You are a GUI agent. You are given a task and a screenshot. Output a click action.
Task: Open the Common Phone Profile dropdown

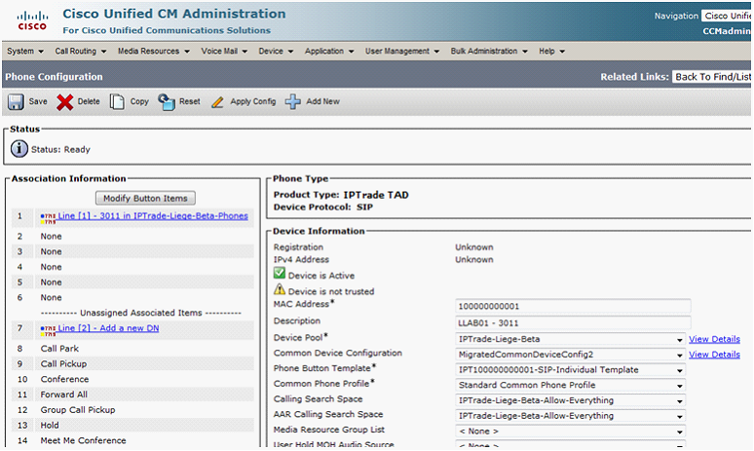point(570,385)
